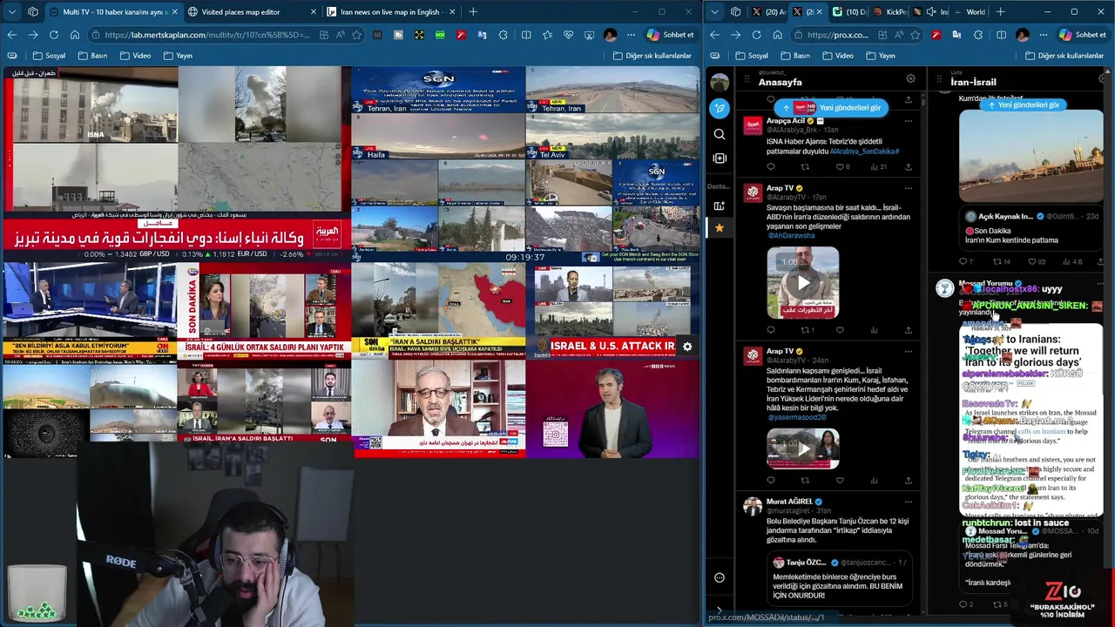Open 'Sohbet et' Copilot in right browser
Screen dimensions: 1115x627
tap(1083, 35)
